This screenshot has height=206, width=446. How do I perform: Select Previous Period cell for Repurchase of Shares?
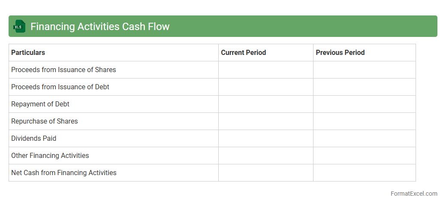364,121
